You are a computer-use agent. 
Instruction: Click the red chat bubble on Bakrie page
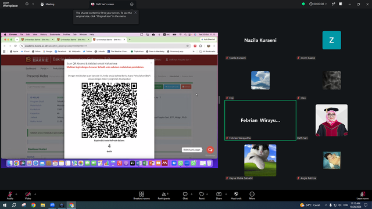(x=210, y=150)
